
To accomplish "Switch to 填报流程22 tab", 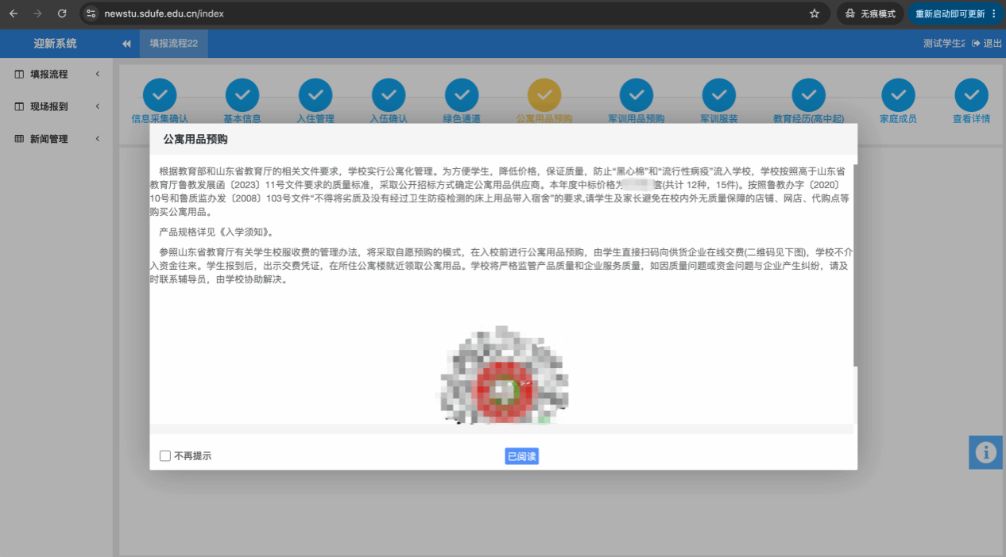I will pyautogui.click(x=174, y=44).
